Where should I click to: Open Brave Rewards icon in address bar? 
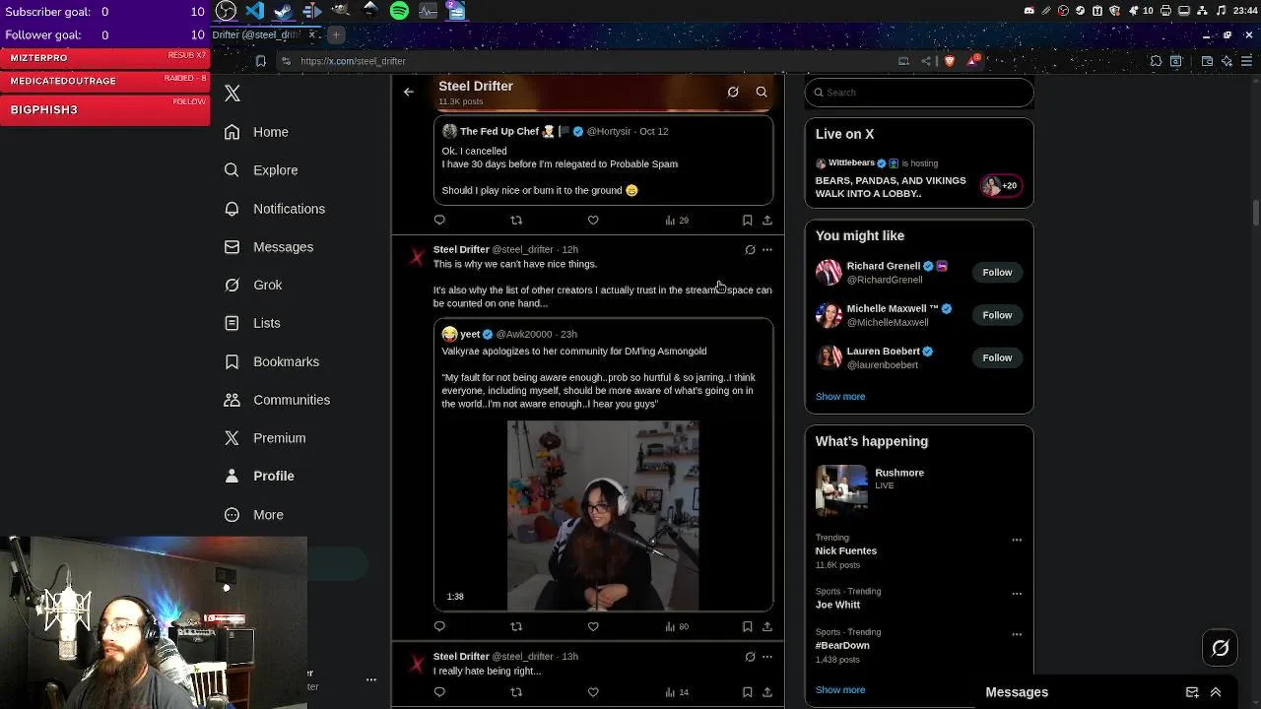(x=974, y=61)
